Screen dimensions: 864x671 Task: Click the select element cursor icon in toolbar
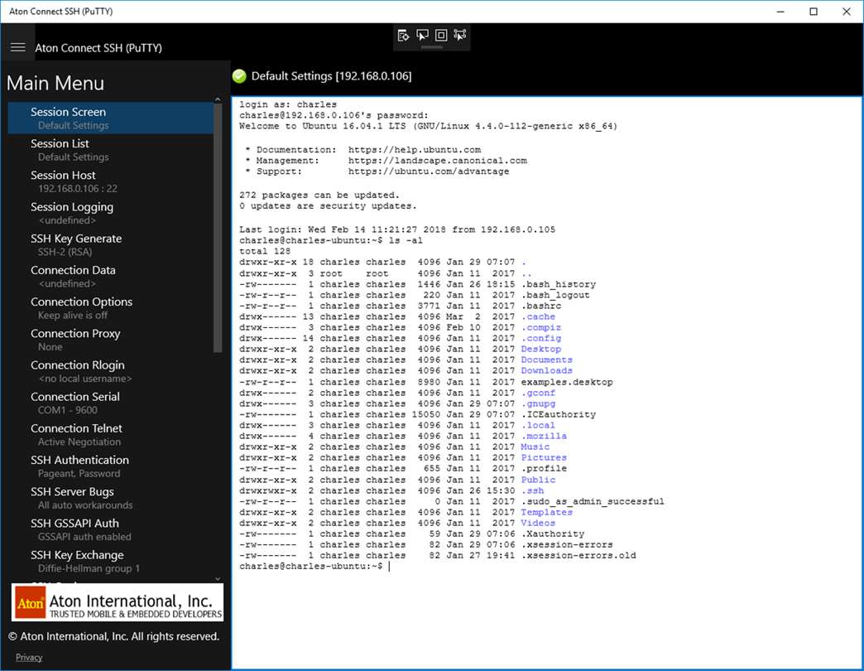422,36
